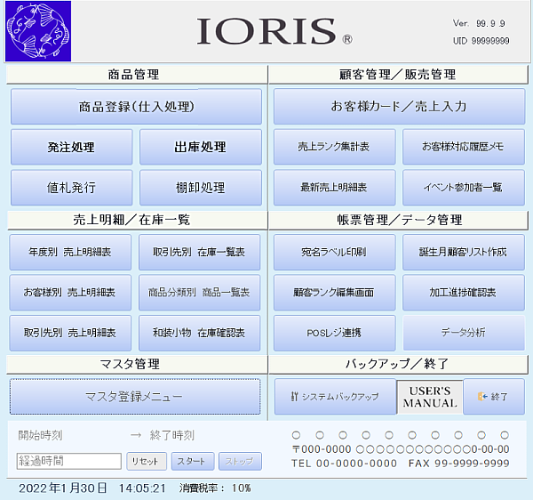The width and height of the screenshot is (533, 500).
Task: Click the スタート timer button
Action: tap(193, 462)
